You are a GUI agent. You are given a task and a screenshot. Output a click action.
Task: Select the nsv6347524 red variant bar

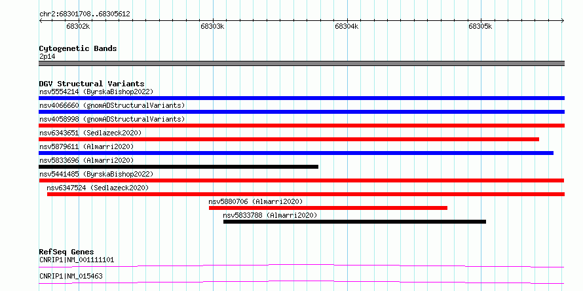[x=306, y=194]
